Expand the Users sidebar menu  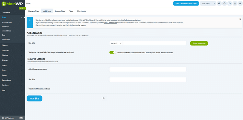point(22,66)
